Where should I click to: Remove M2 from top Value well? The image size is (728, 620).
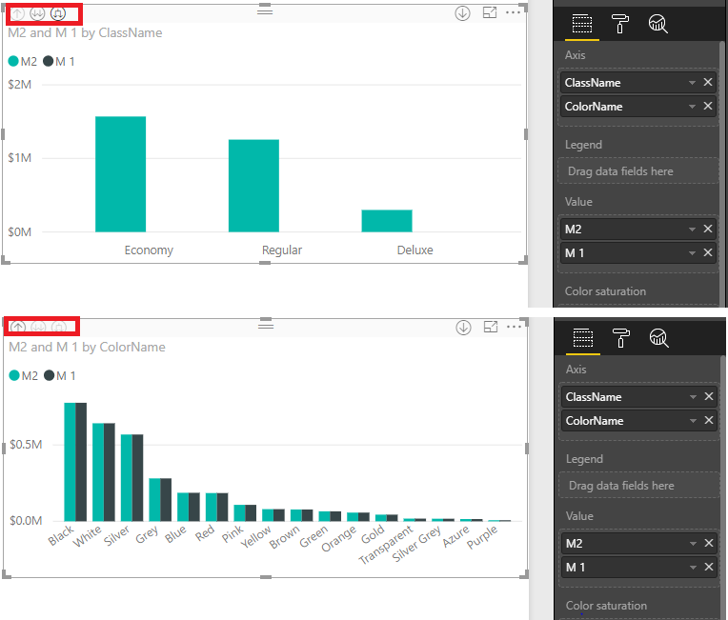coord(708,229)
